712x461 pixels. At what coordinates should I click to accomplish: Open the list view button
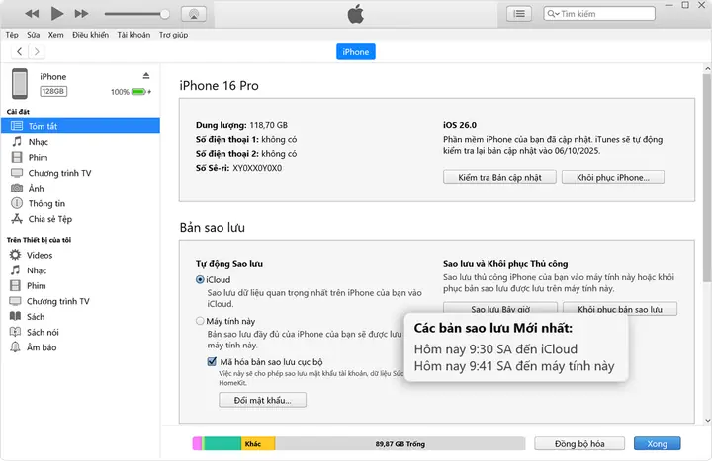tap(519, 14)
